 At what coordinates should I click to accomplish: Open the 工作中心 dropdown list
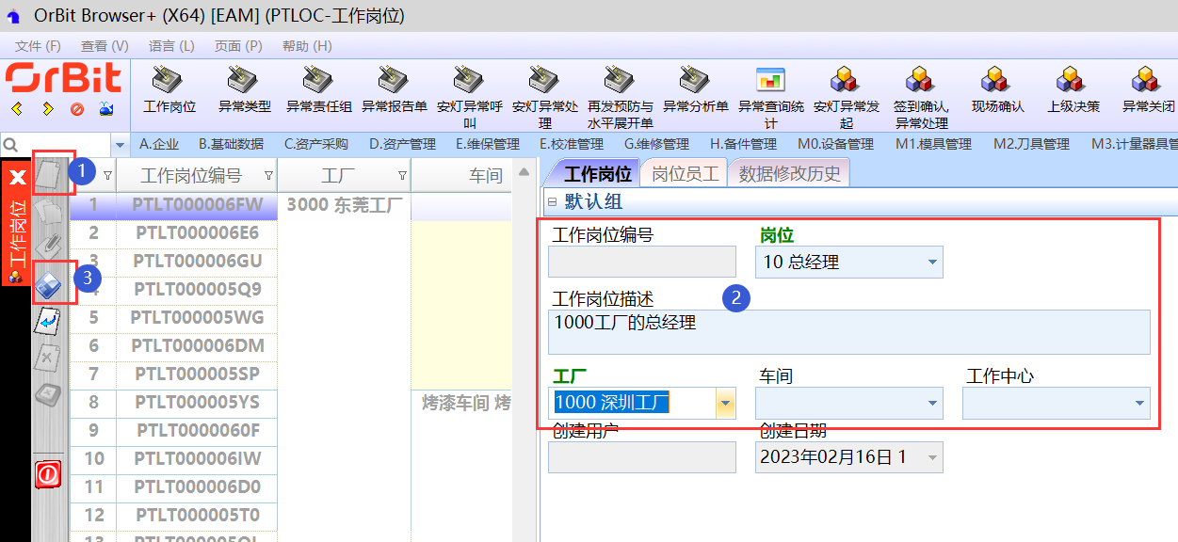point(1138,404)
